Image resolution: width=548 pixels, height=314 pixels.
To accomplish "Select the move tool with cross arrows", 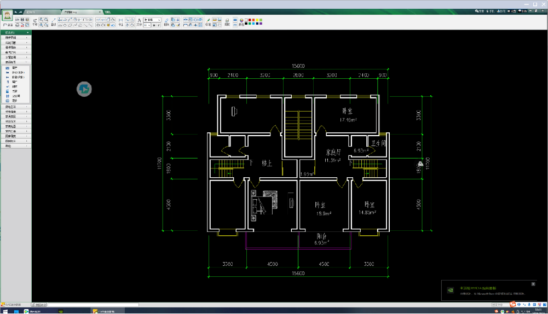I will [x=185, y=20].
